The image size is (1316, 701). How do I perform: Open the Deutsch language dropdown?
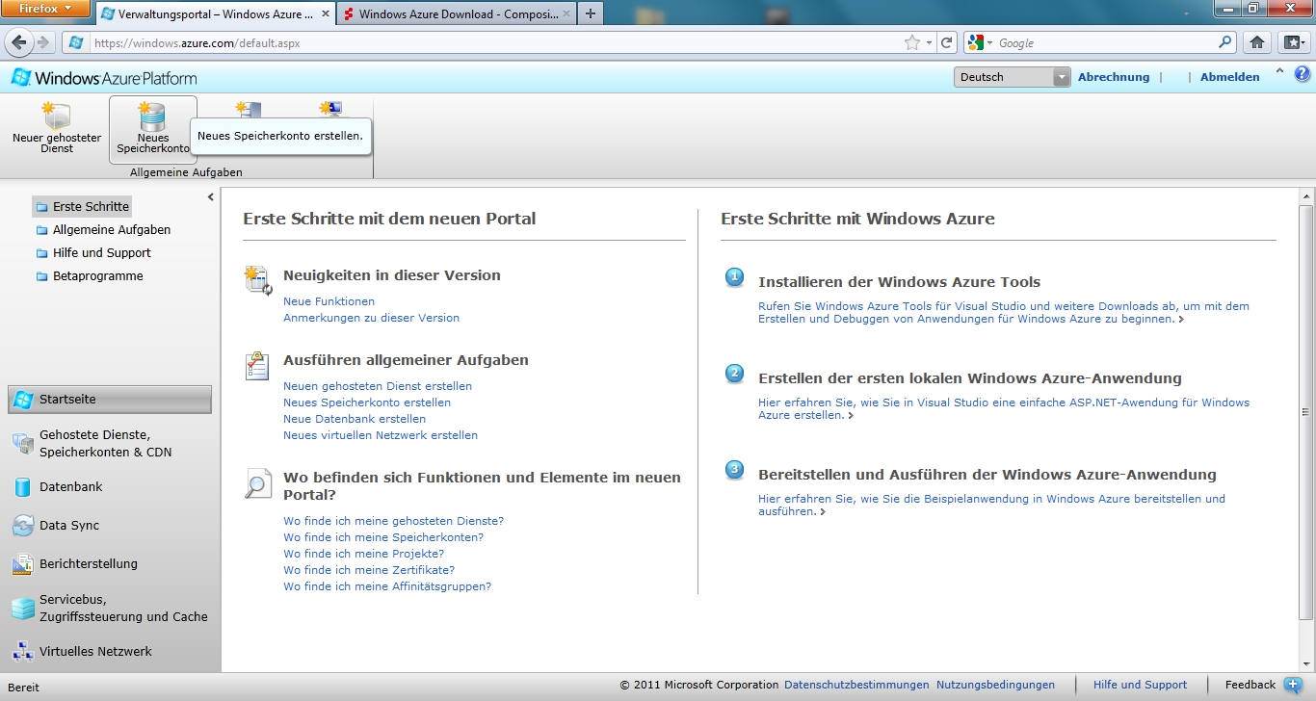coord(1012,77)
